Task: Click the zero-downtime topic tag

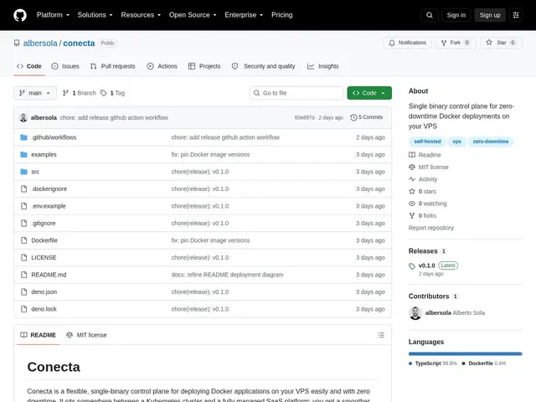Action: tap(491, 142)
